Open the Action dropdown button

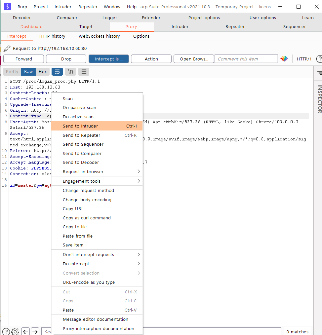click(151, 59)
